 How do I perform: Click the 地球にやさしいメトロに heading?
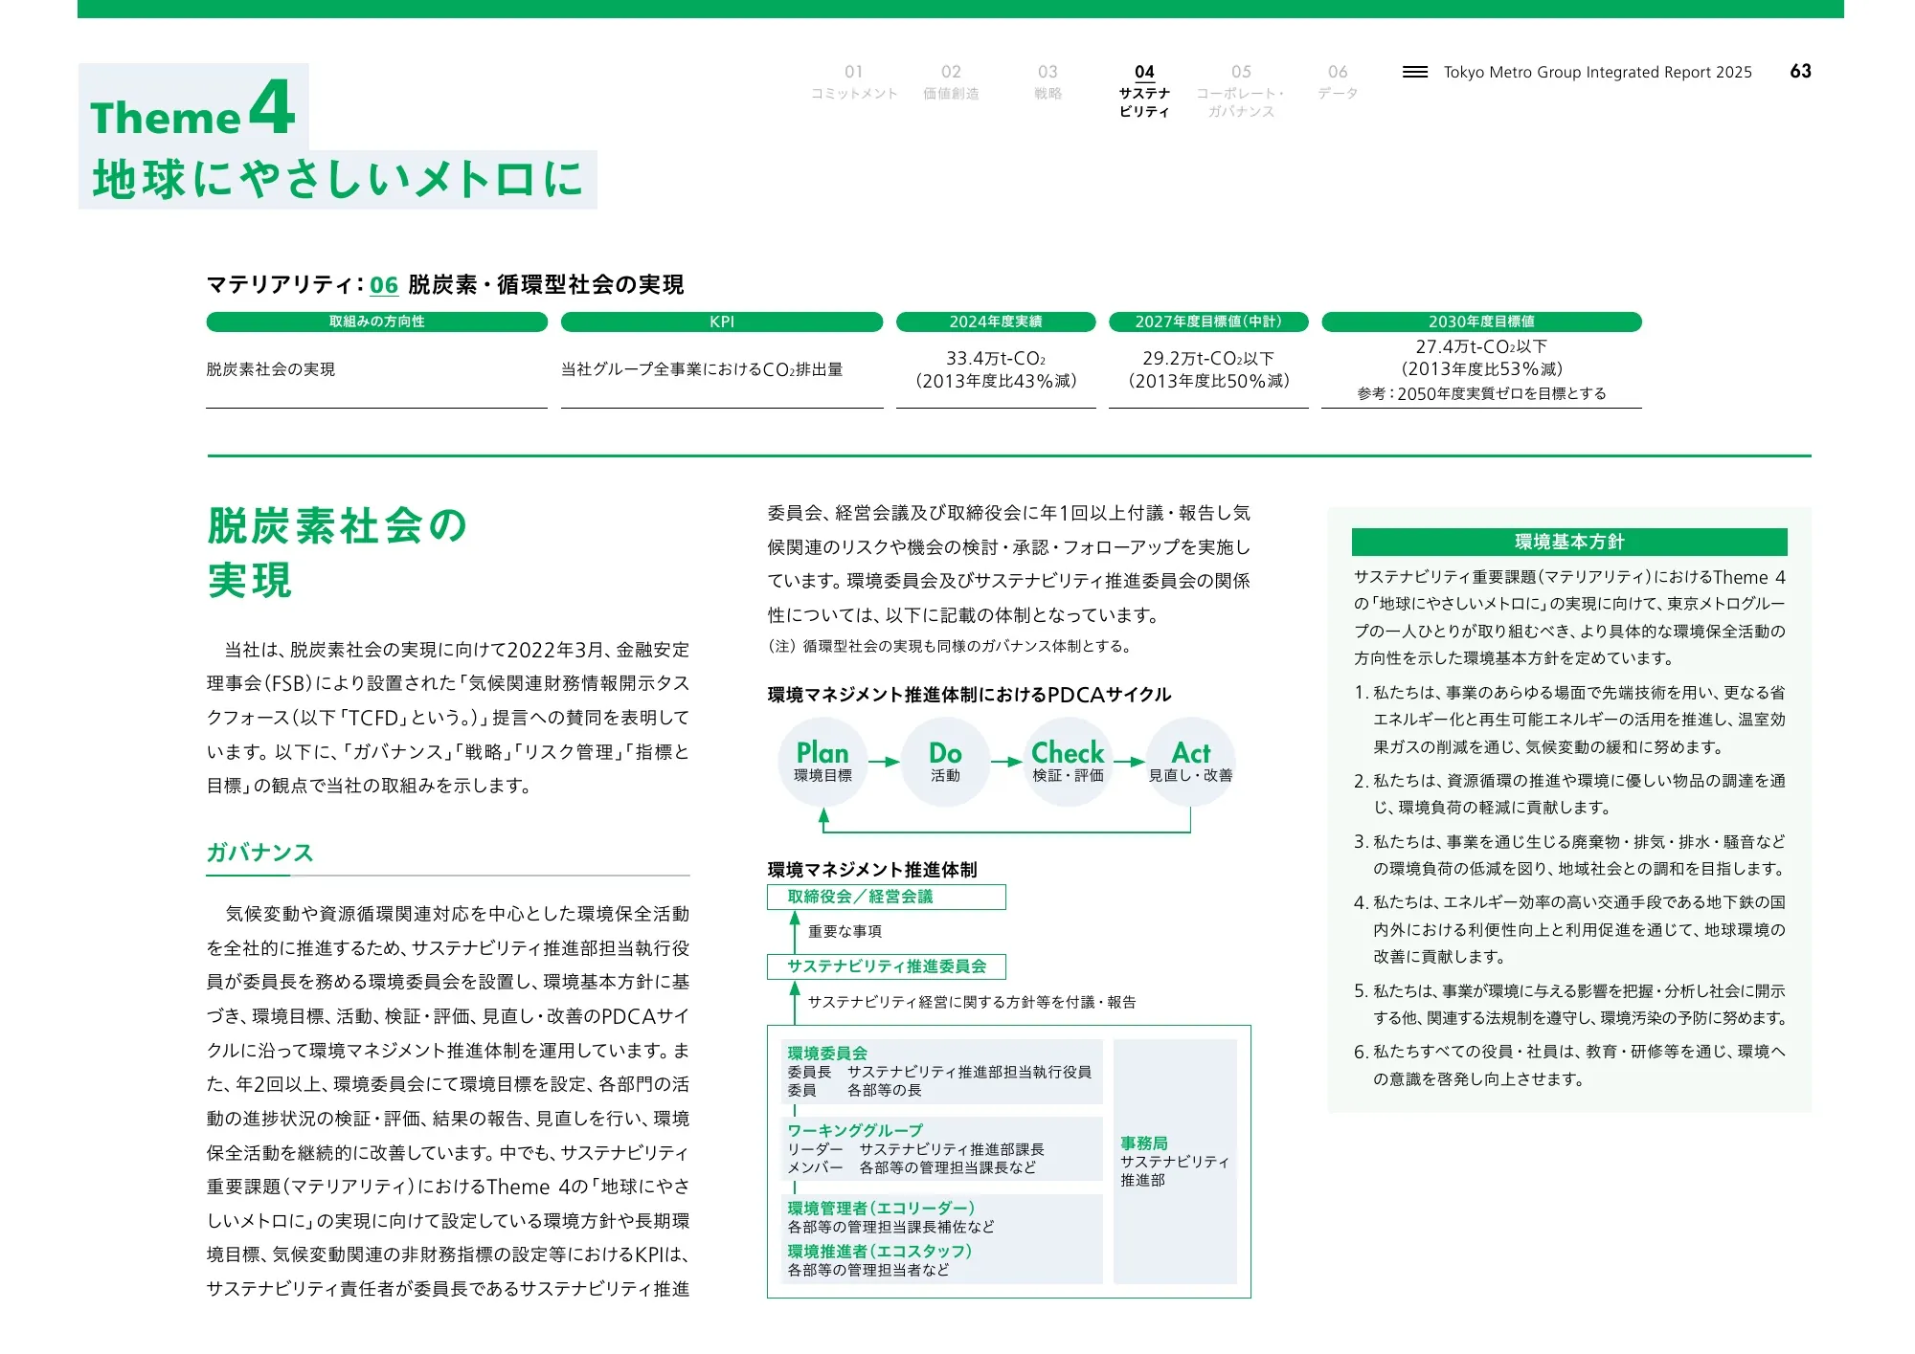[338, 180]
